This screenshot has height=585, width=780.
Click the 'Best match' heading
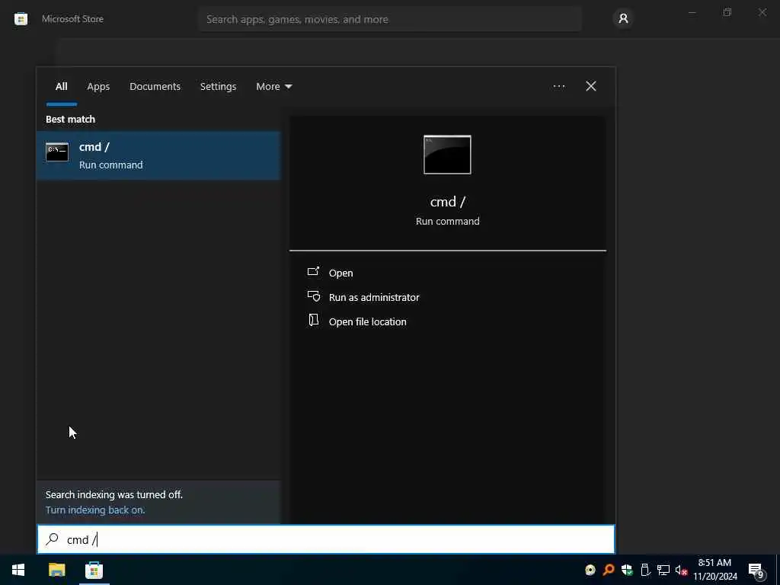click(70, 119)
